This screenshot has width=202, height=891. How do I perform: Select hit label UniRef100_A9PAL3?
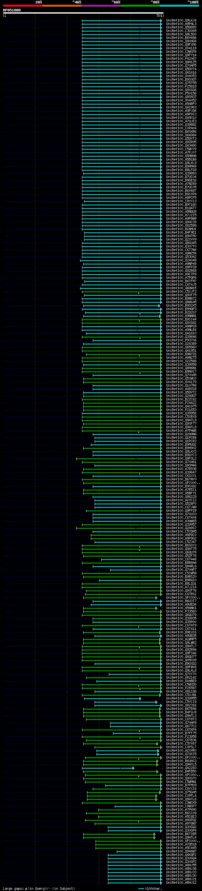pos(181,24)
